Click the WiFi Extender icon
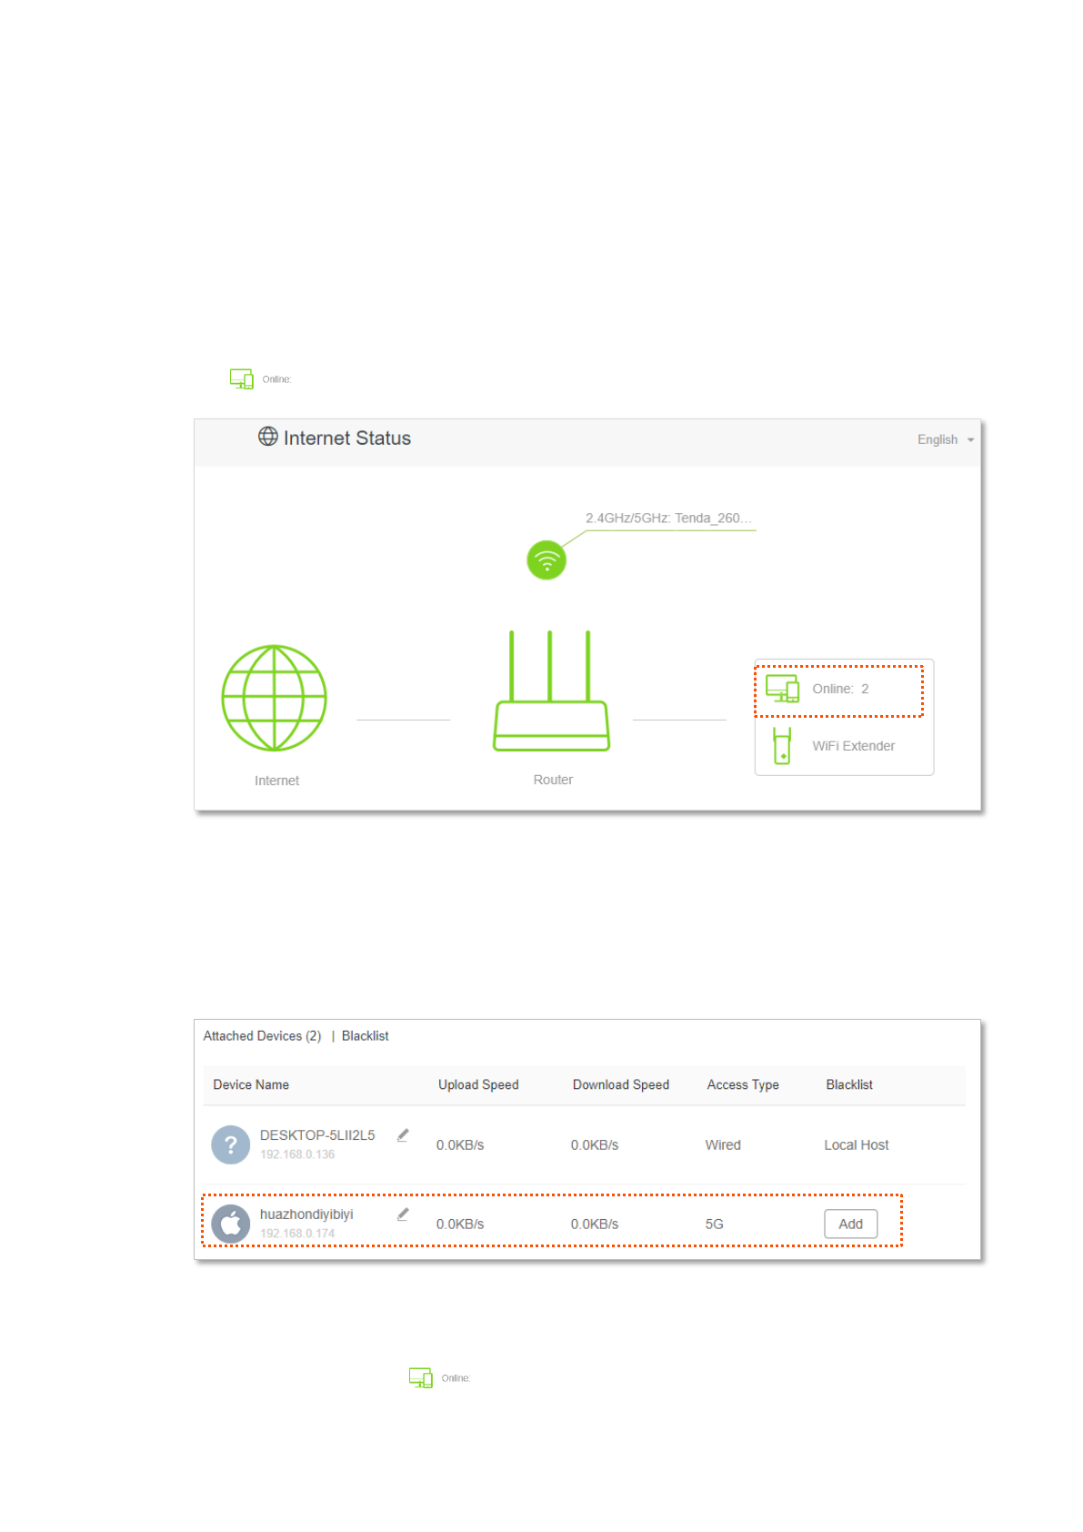 781,746
